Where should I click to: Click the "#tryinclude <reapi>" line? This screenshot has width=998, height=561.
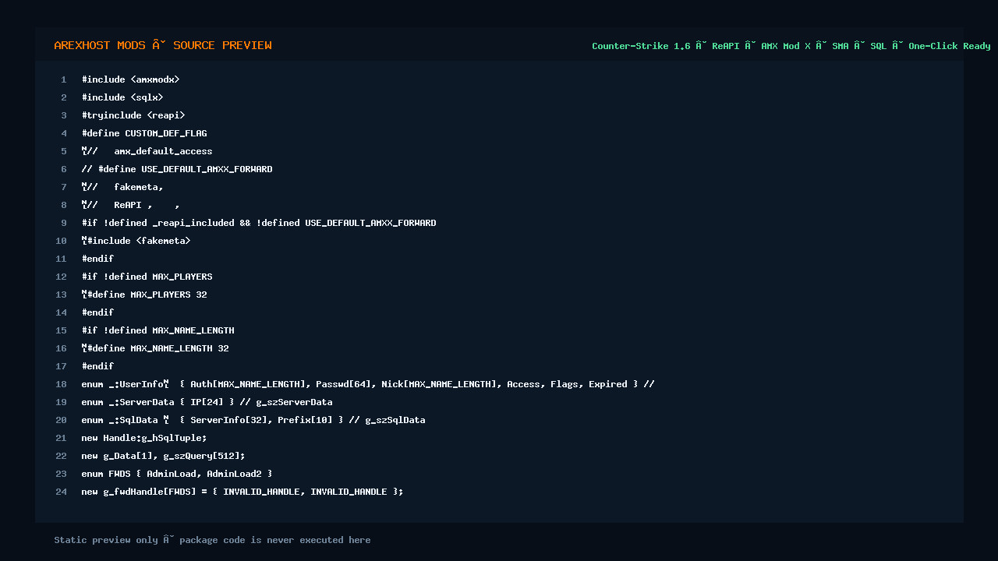click(x=133, y=115)
